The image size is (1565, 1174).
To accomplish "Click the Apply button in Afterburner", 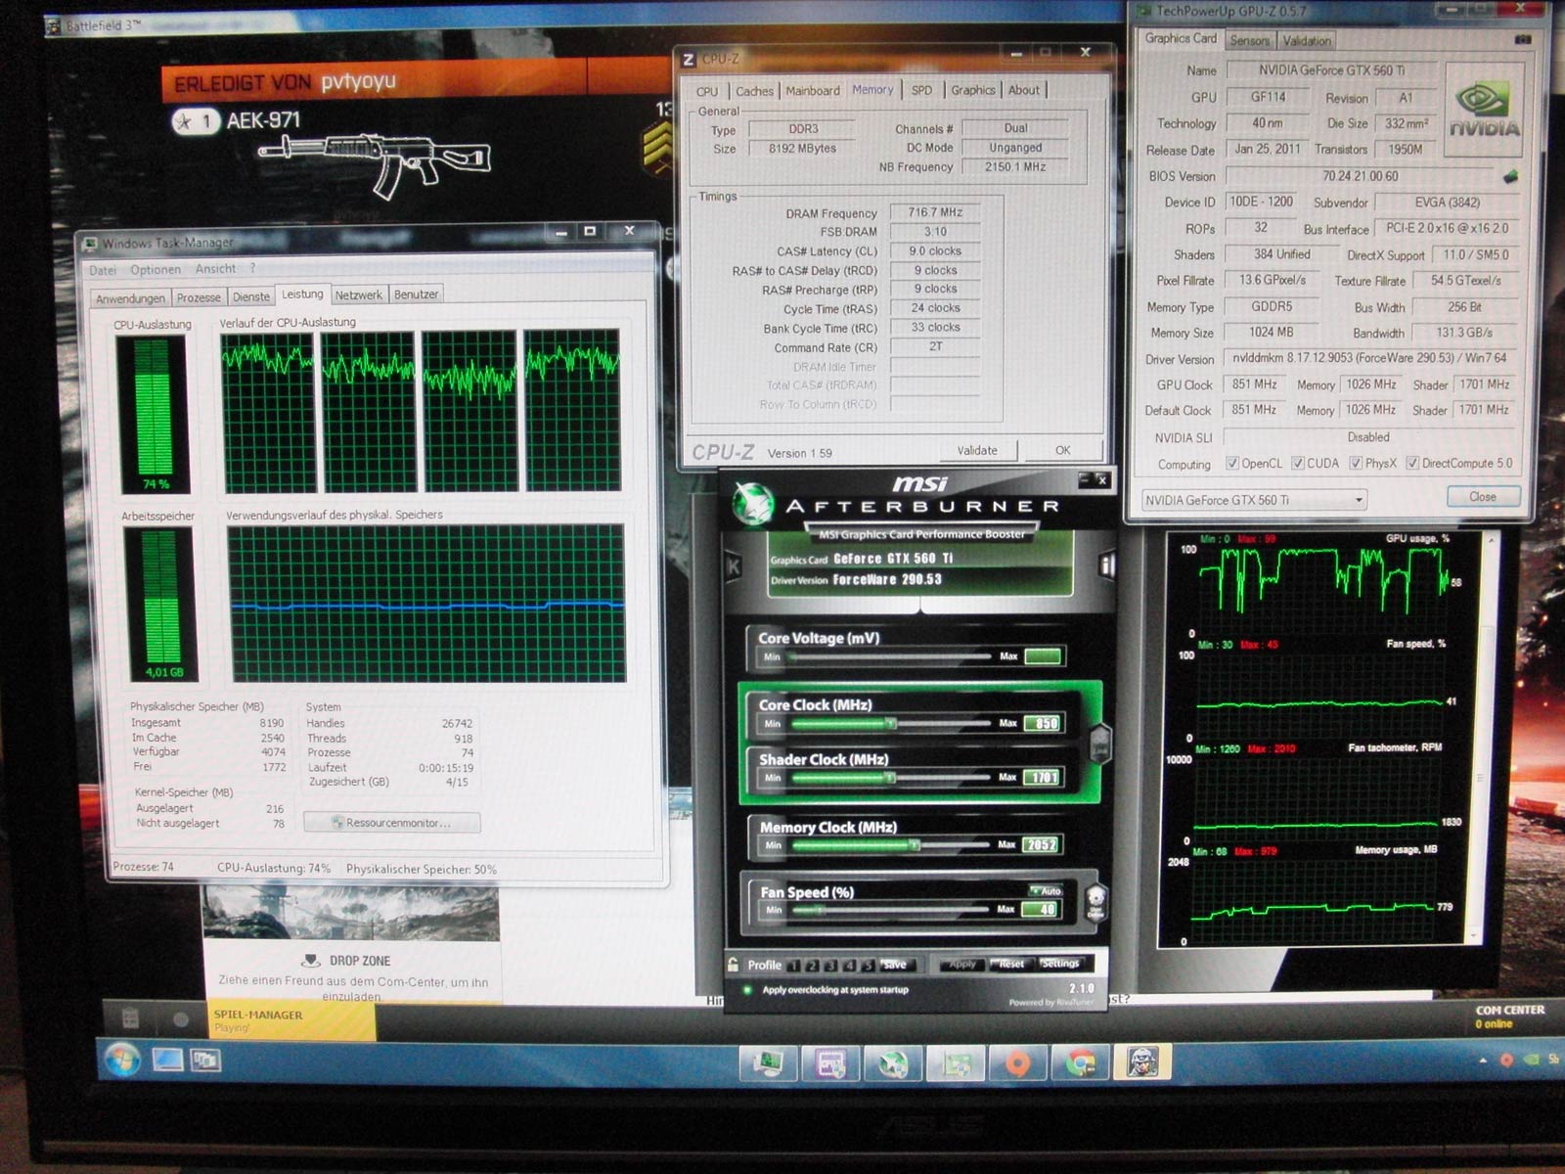I will tap(962, 965).
